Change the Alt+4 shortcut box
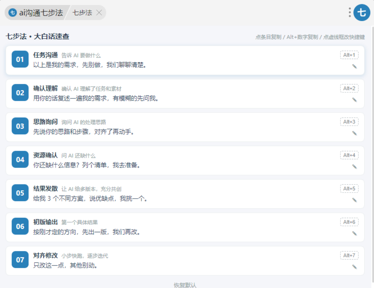The width and height of the screenshot is (374, 288). (x=349, y=155)
